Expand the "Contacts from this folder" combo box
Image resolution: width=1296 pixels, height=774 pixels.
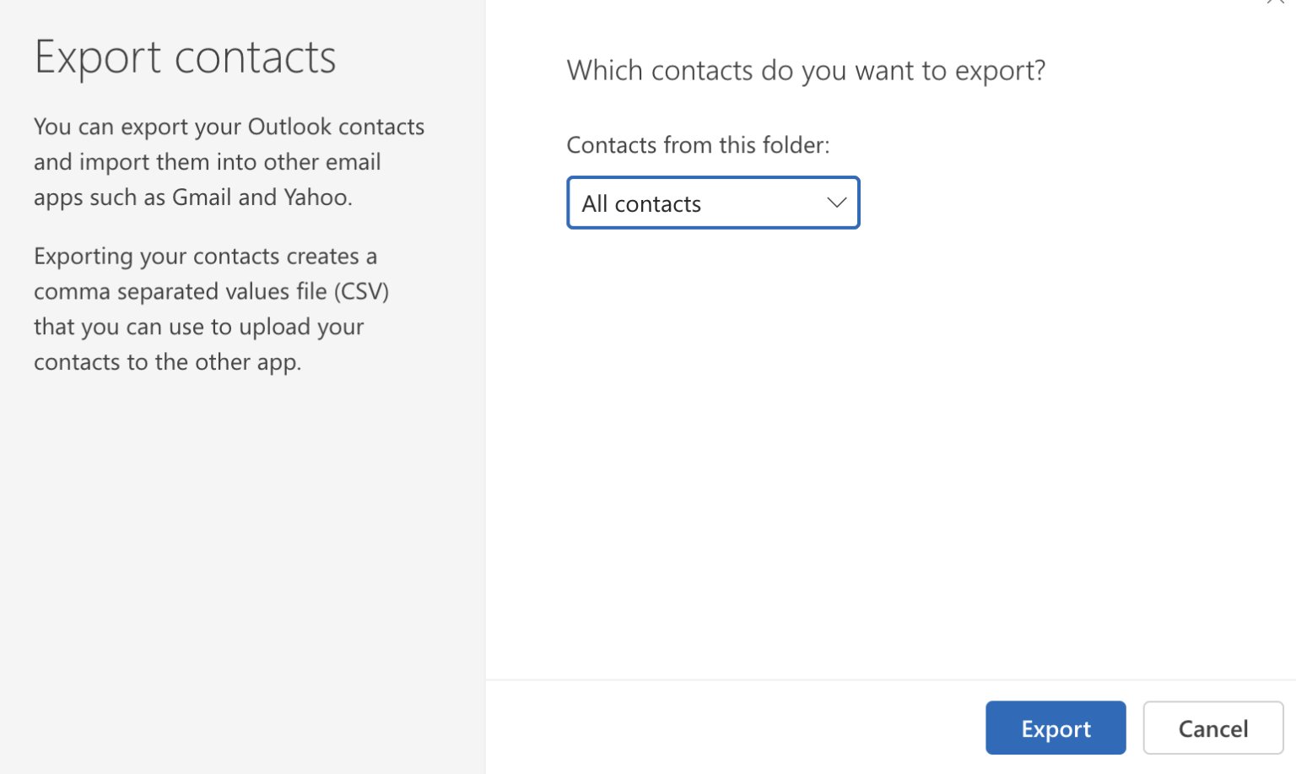(713, 203)
